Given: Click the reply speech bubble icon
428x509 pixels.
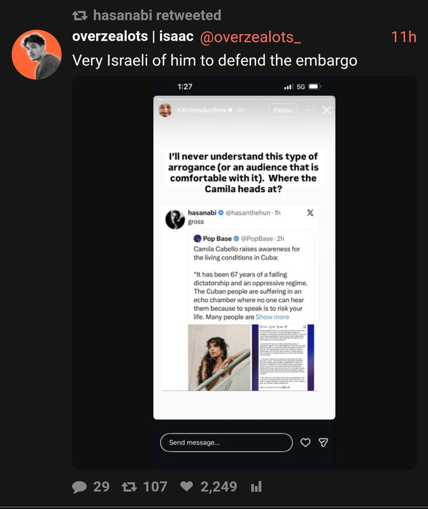Looking at the screenshot, I should pos(80,487).
